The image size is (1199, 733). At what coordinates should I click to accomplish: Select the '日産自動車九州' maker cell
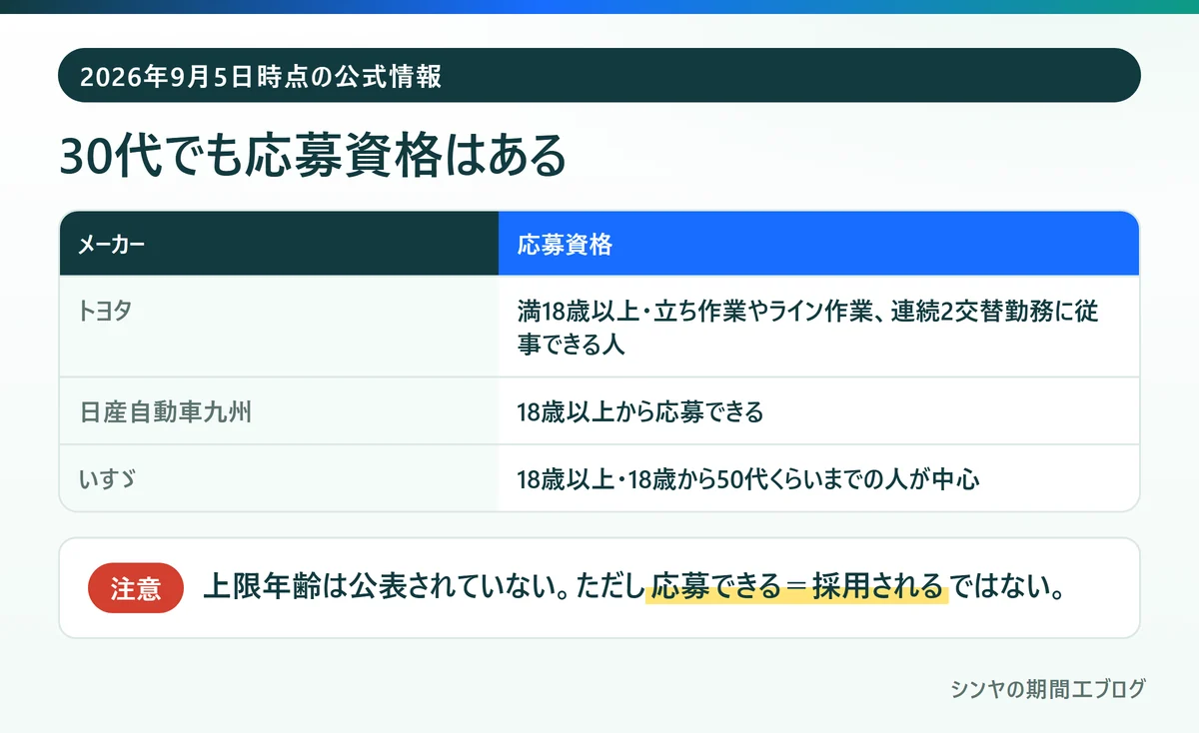coord(279,410)
